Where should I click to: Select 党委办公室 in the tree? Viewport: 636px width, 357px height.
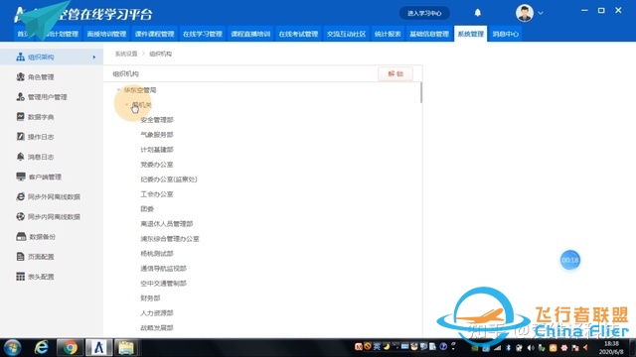157,165
